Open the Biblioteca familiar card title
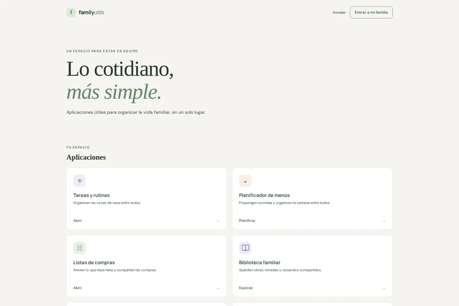The height and width of the screenshot is (306, 459). coord(260,262)
